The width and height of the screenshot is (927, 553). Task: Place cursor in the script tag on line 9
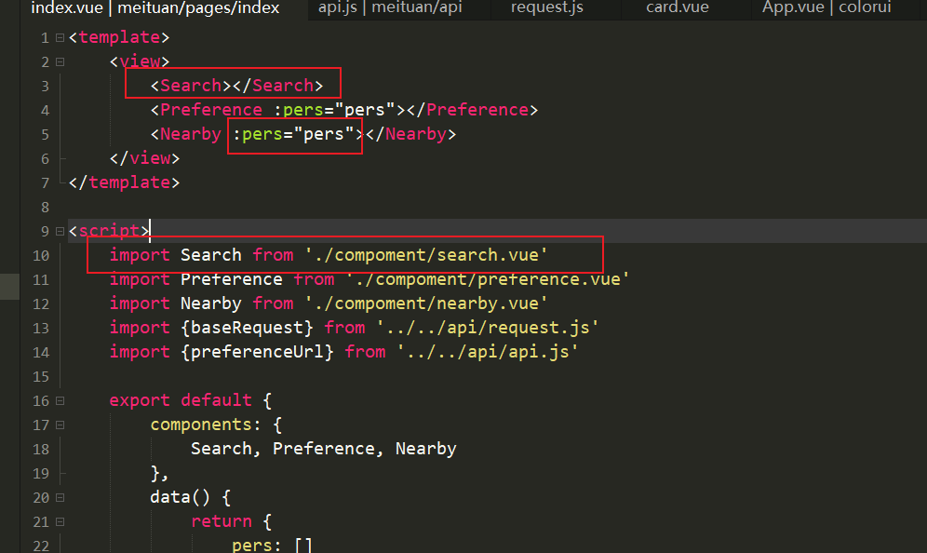(110, 231)
